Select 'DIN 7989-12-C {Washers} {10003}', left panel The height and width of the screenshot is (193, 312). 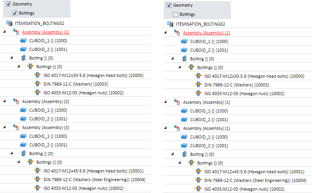[76, 84]
